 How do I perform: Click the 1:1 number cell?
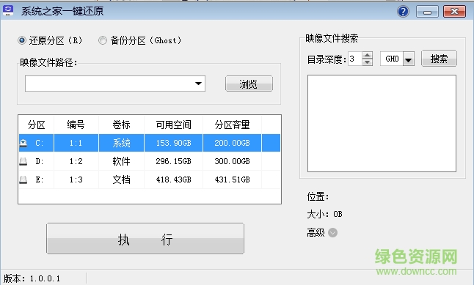[x=76, y=143]
